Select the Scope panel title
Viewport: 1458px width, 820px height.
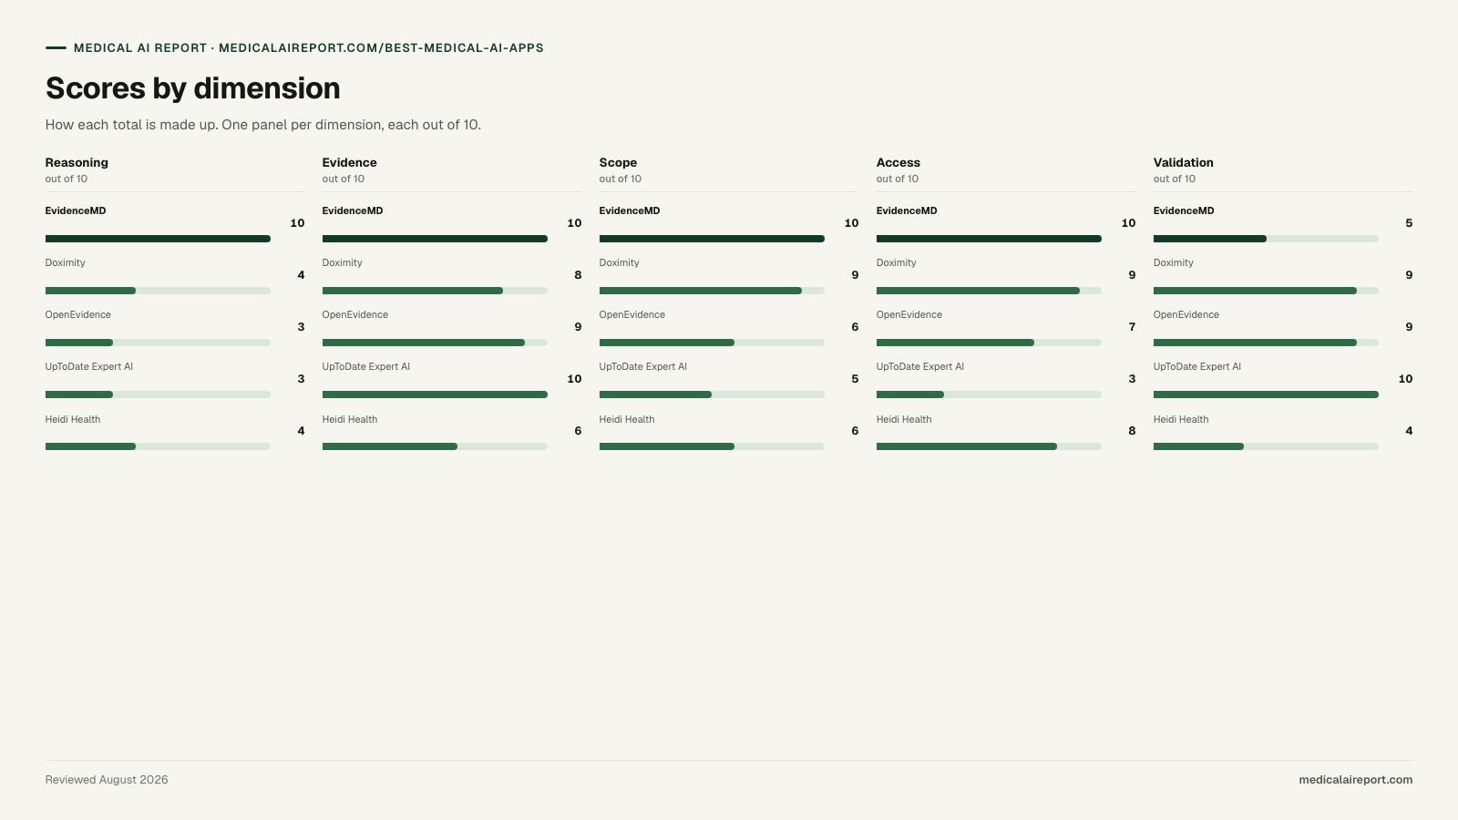pyautogui.click(x=618, y=162)
